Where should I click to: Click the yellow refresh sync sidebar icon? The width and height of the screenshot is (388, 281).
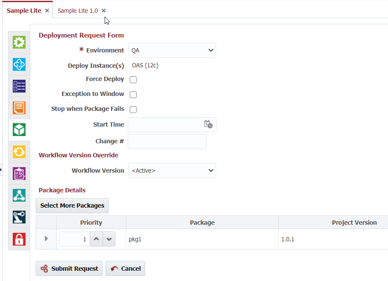point(19,151)
